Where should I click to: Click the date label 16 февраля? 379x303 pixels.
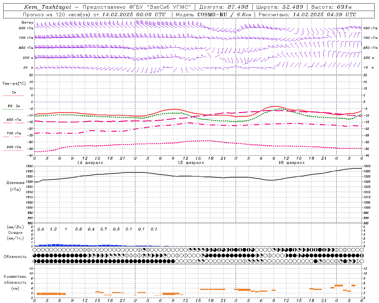click(291, 163)
